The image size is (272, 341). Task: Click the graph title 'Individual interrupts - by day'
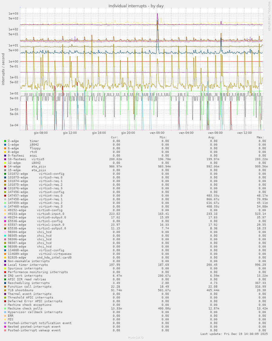pos(136,6)
